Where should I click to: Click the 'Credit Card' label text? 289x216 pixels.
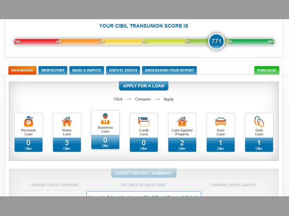144,132
